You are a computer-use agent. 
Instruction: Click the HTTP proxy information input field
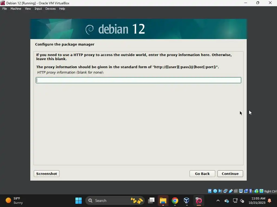tap(138, 80)
